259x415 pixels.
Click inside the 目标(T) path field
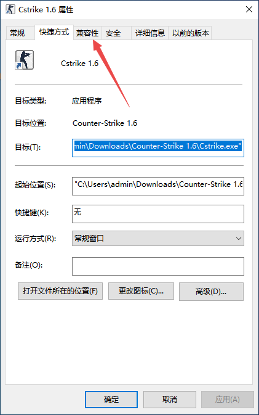point(158,147)
